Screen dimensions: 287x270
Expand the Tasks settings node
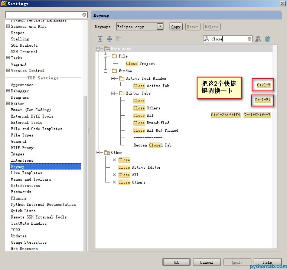pyautogui.click(x=8, y=58)
